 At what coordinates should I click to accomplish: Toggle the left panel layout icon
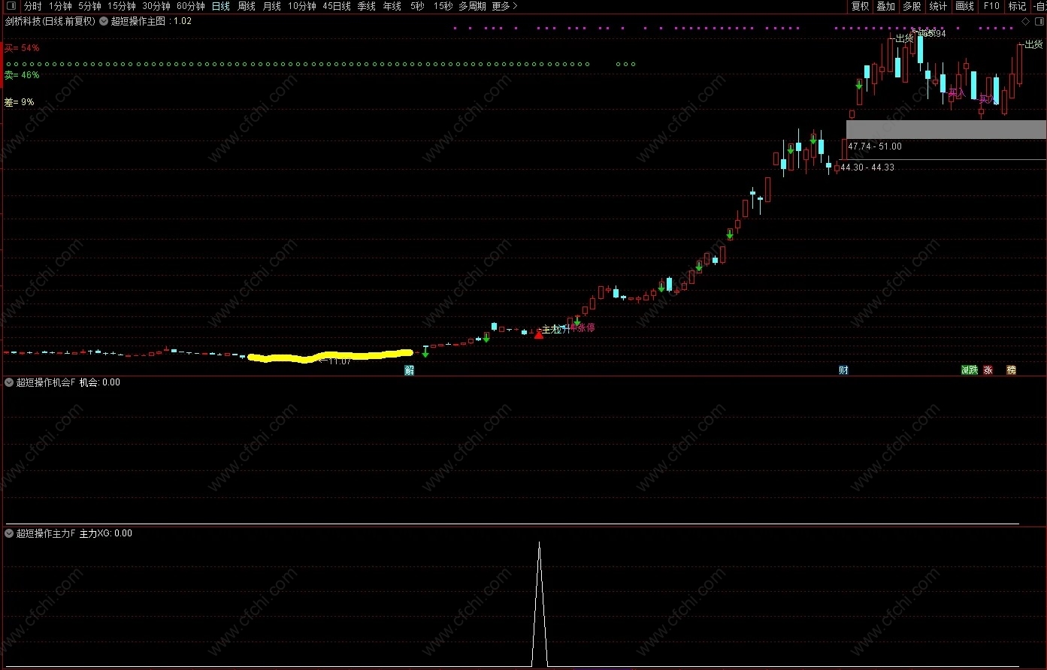tap(11, 6)
